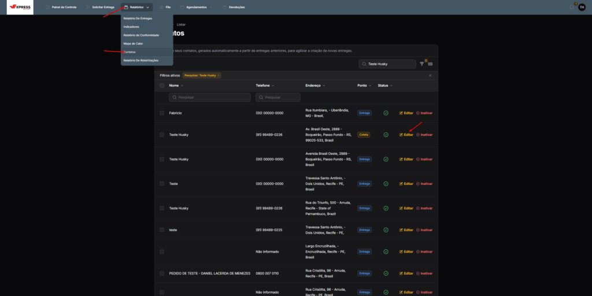Click the TH user avatar
The width and height of the screenshot is (592, 296).
point(582,7)
